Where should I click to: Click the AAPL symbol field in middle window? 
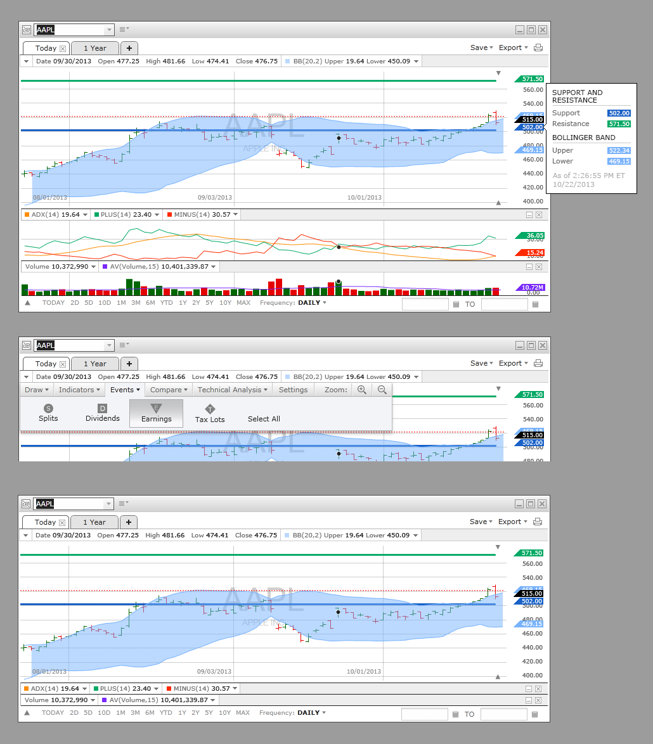click(x=68, y=345)
